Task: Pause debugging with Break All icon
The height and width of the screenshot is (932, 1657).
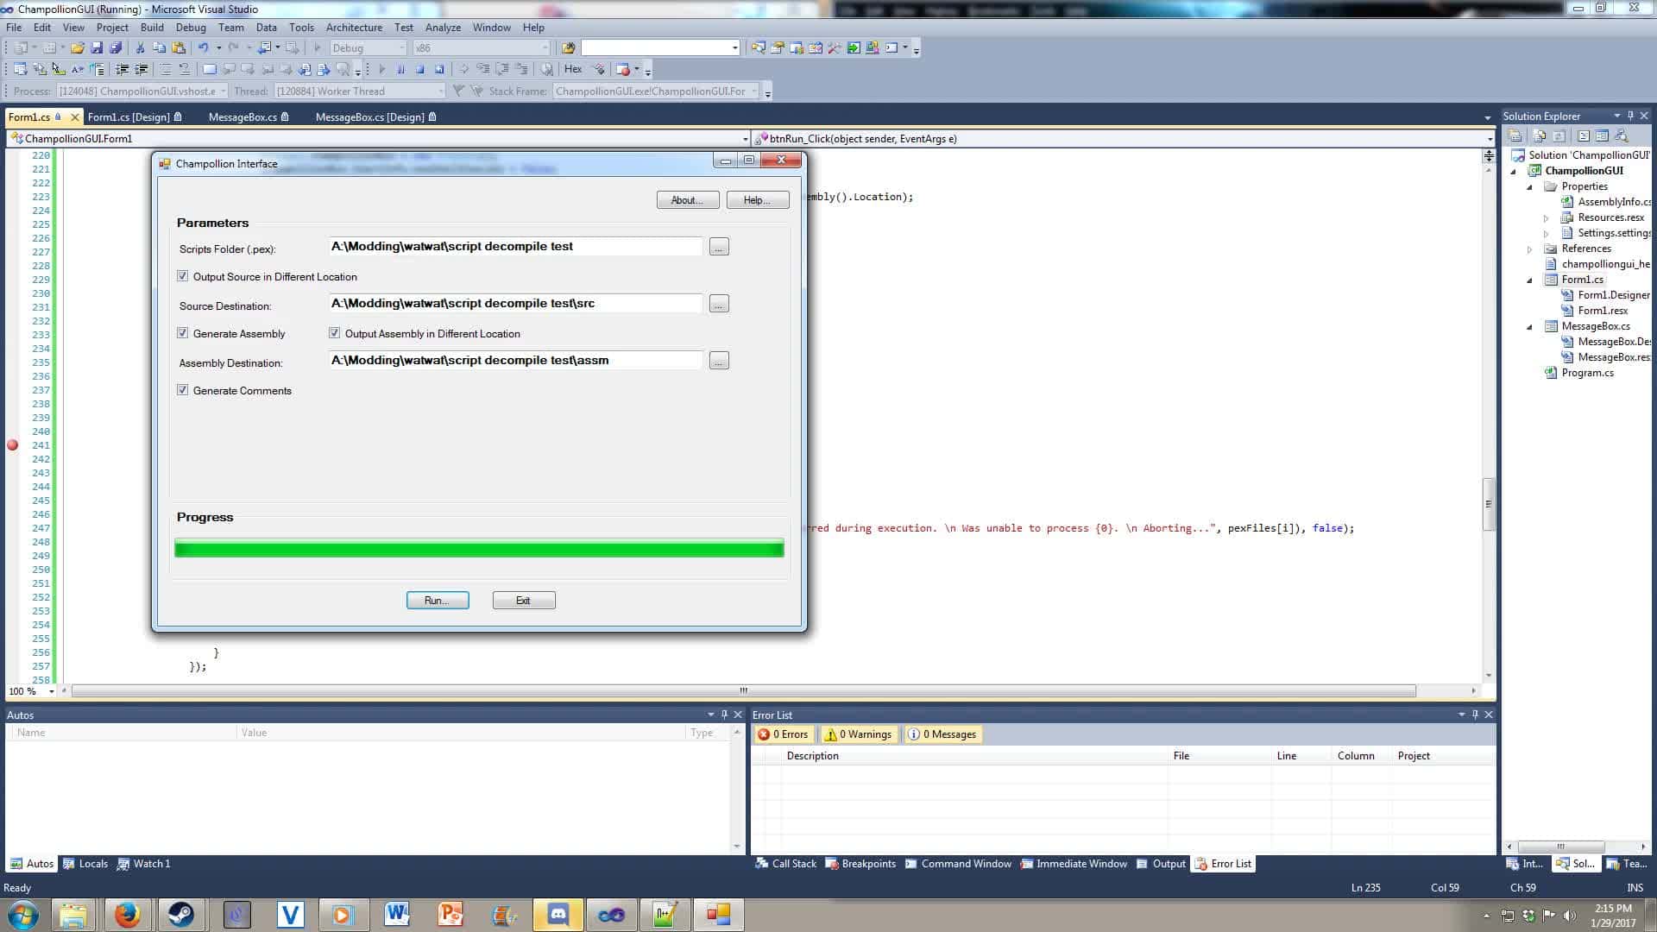Action: coord(401,69)
